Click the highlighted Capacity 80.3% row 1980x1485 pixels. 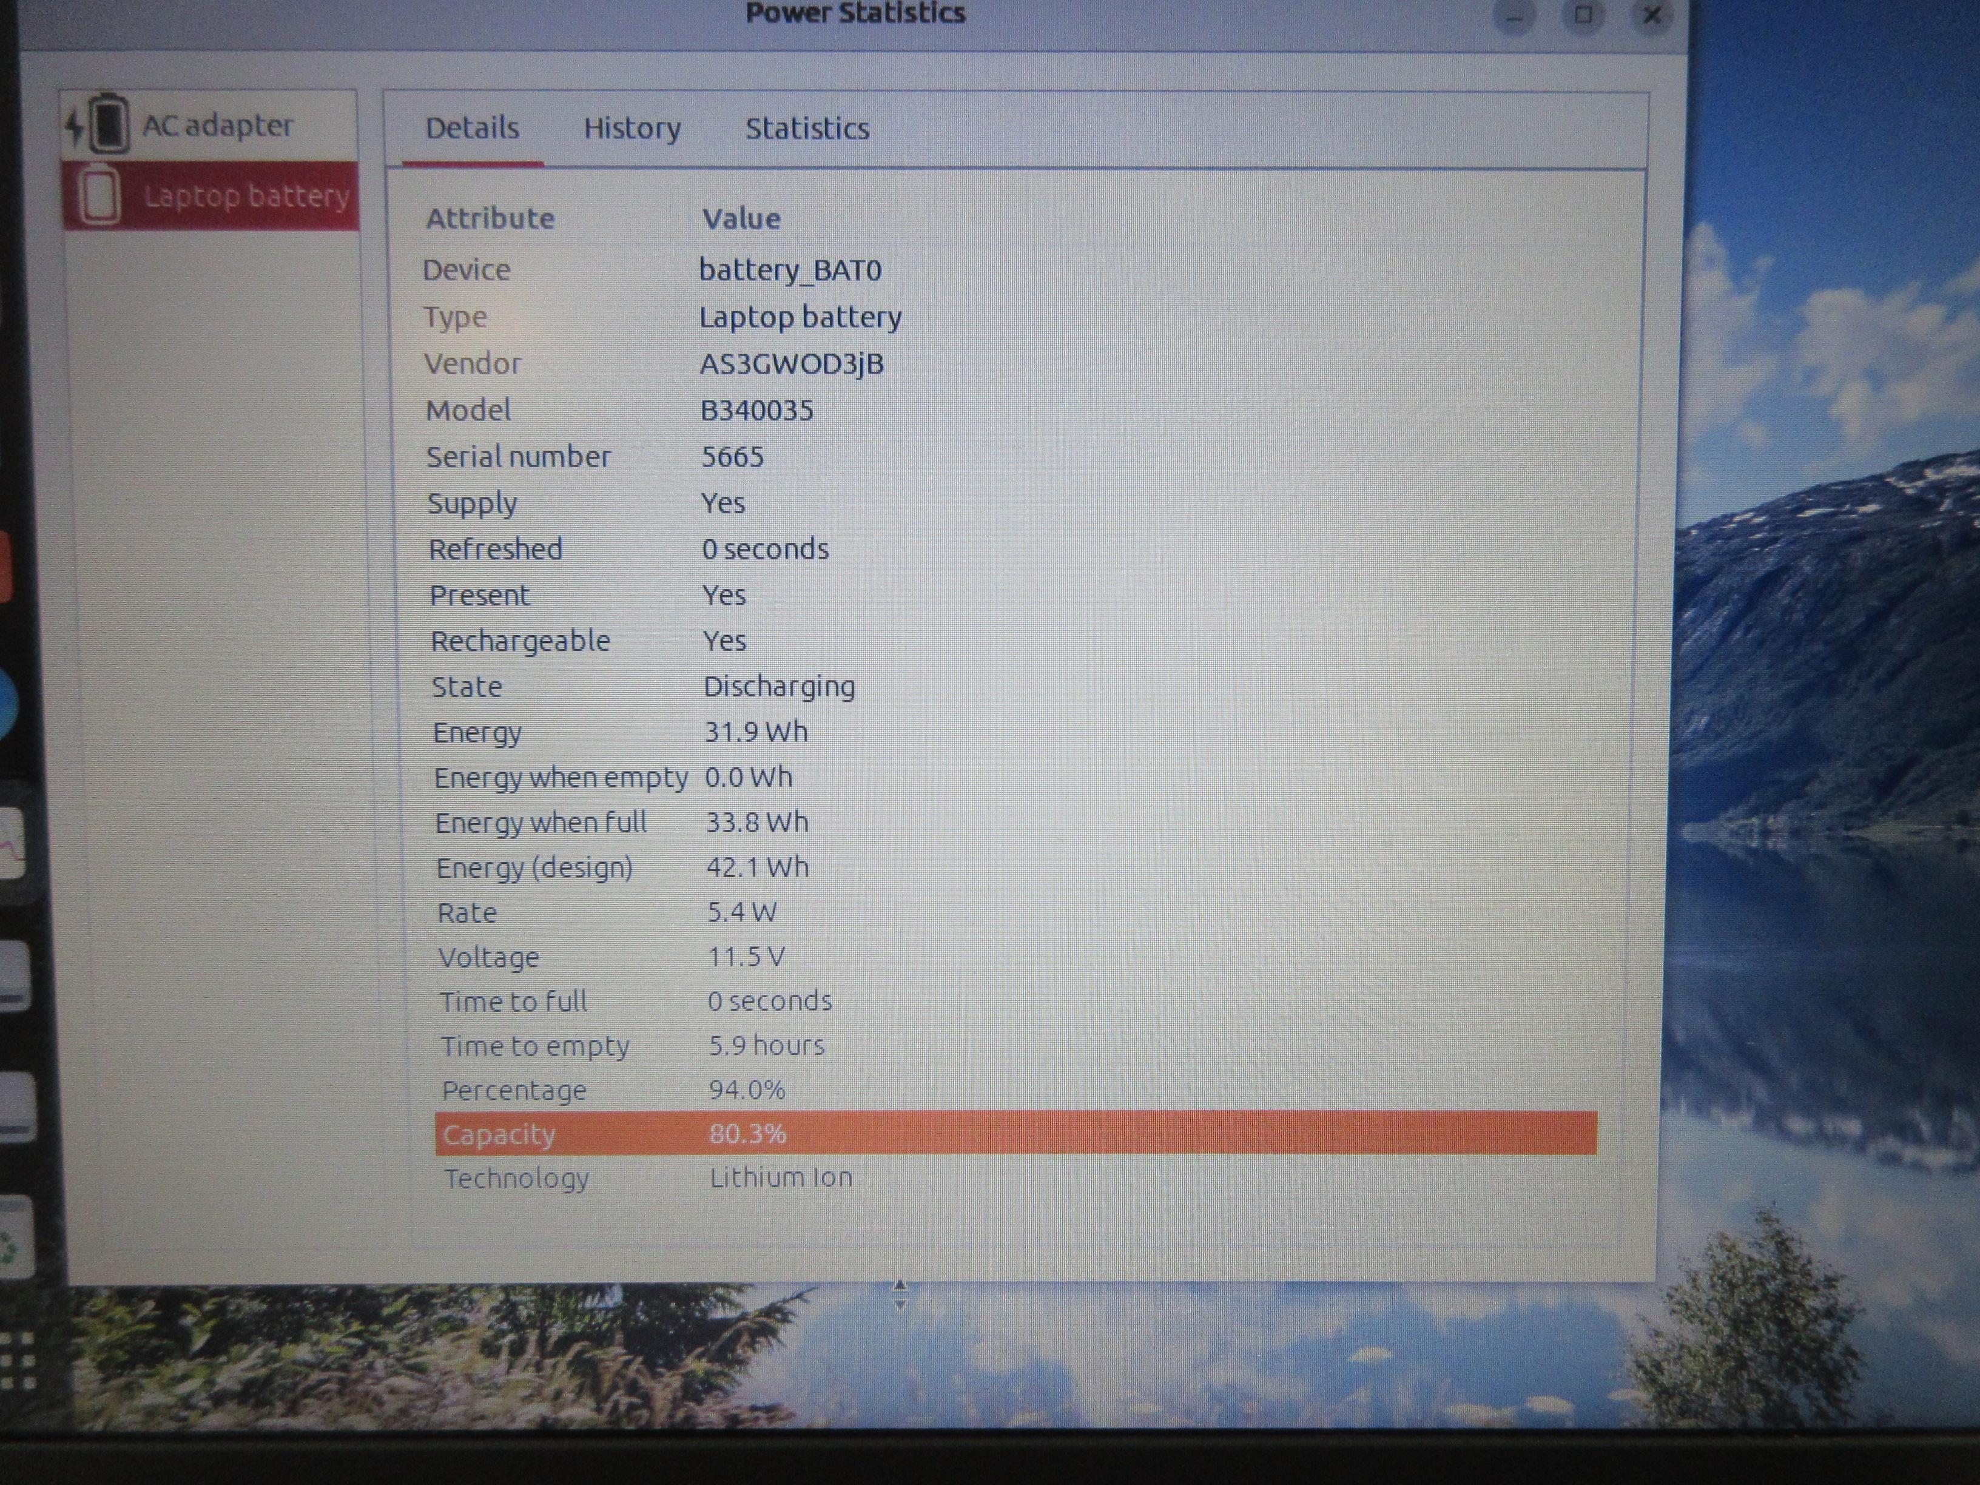click(x=1016, y=1133)
